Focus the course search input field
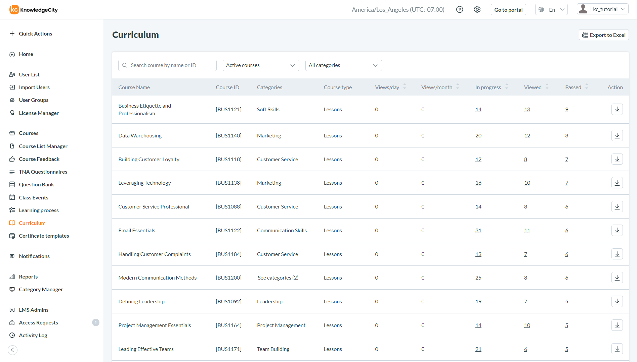 [x=171, y=65]
